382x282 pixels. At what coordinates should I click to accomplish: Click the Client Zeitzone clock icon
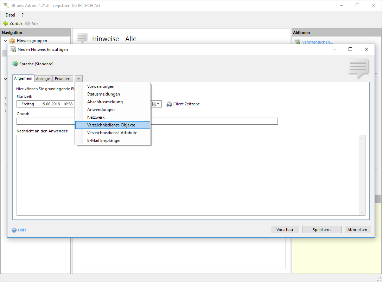[169, 104]
